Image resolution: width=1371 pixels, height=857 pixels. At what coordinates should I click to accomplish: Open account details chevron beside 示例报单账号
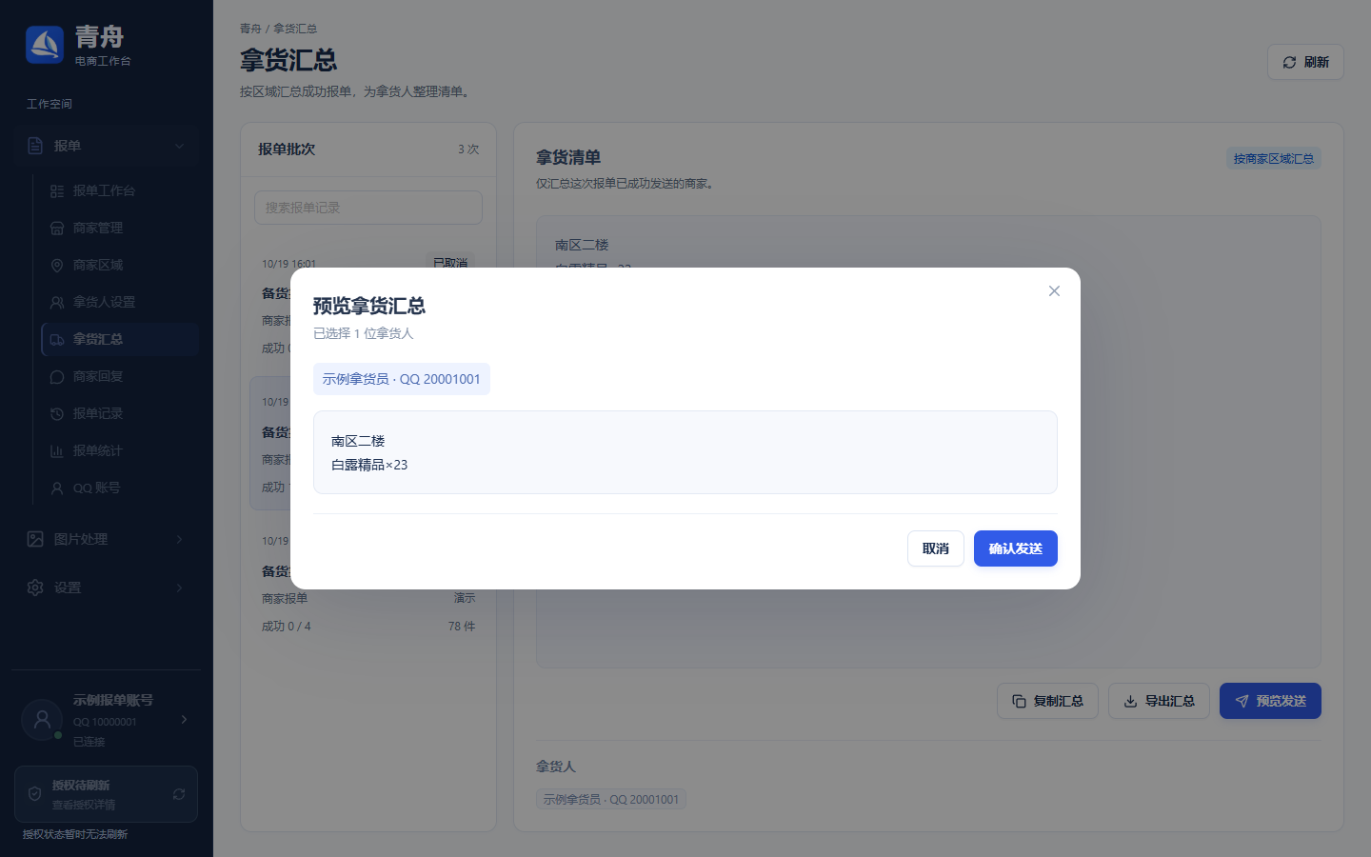tap(184, 720)
